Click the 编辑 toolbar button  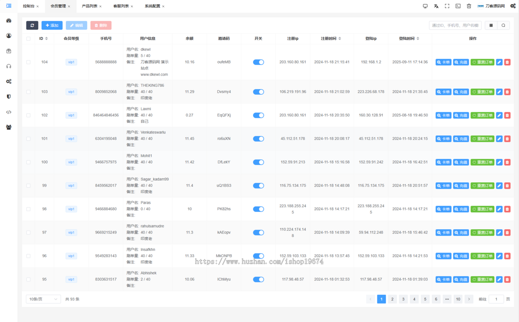pyautogui.click(x=77, y=25)
